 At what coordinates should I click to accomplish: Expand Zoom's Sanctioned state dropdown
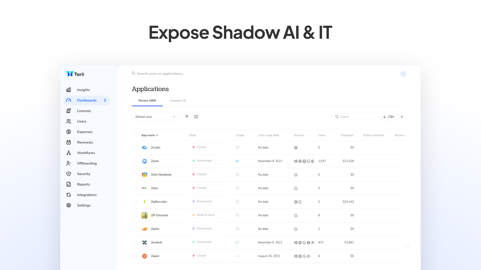pos(208,161)
